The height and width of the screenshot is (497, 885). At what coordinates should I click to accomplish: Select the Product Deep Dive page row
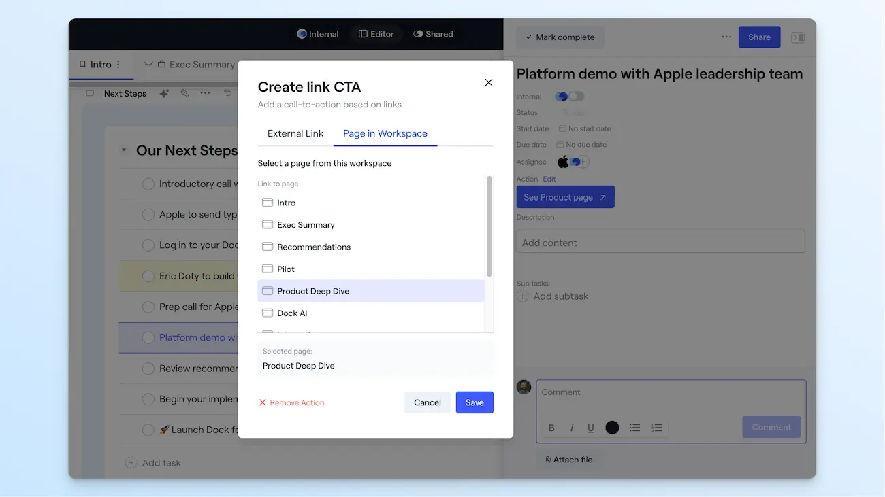pyautogui.click(x=371, y=291)
